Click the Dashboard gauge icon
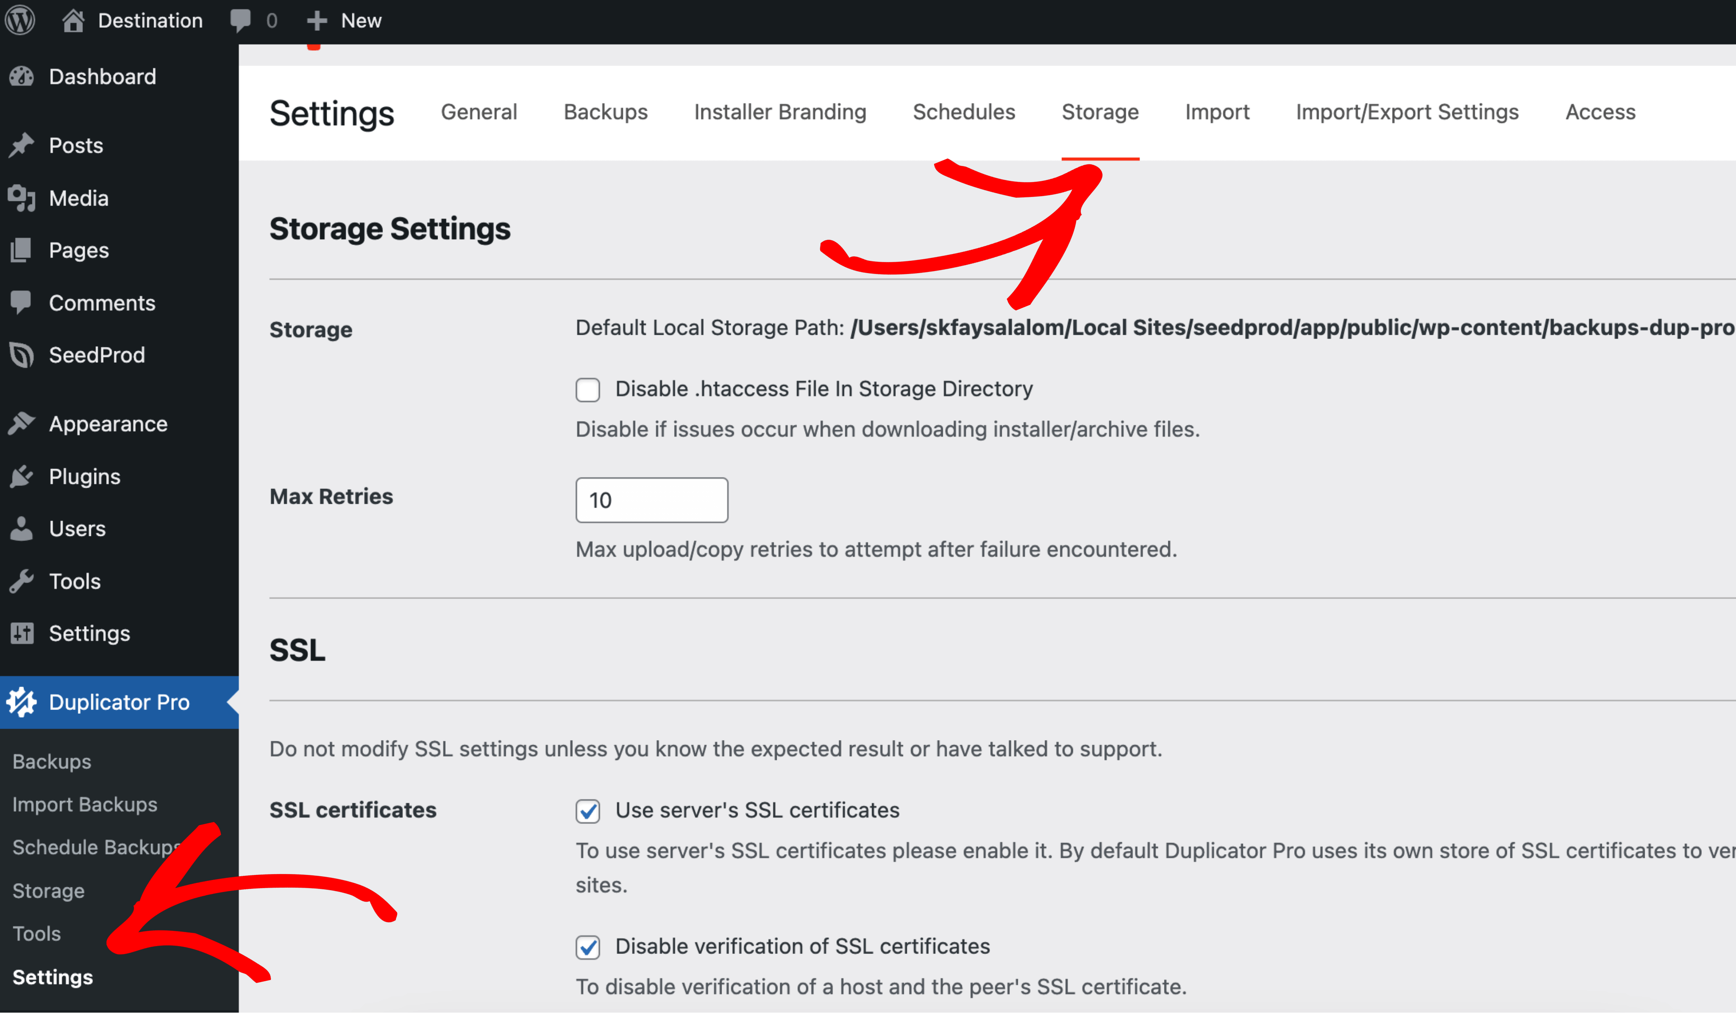 21,76
